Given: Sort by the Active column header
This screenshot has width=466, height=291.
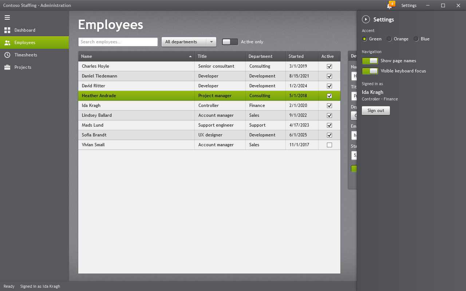Looking at the screenshot, I should tap(329, 56).
